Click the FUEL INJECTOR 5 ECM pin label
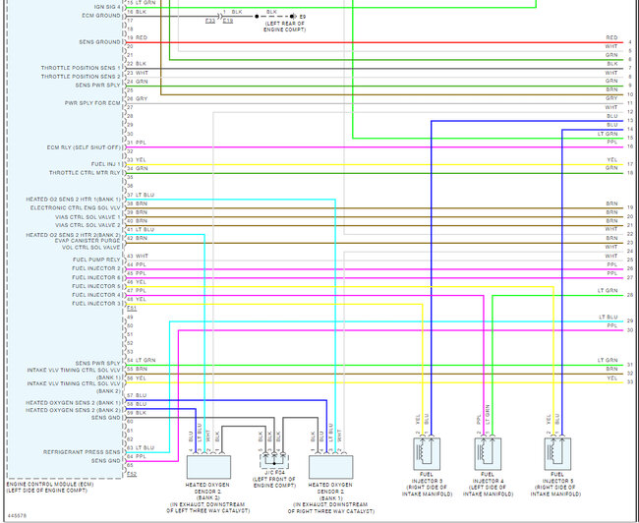Screen dimensions: 639x523 click(96, 286)
